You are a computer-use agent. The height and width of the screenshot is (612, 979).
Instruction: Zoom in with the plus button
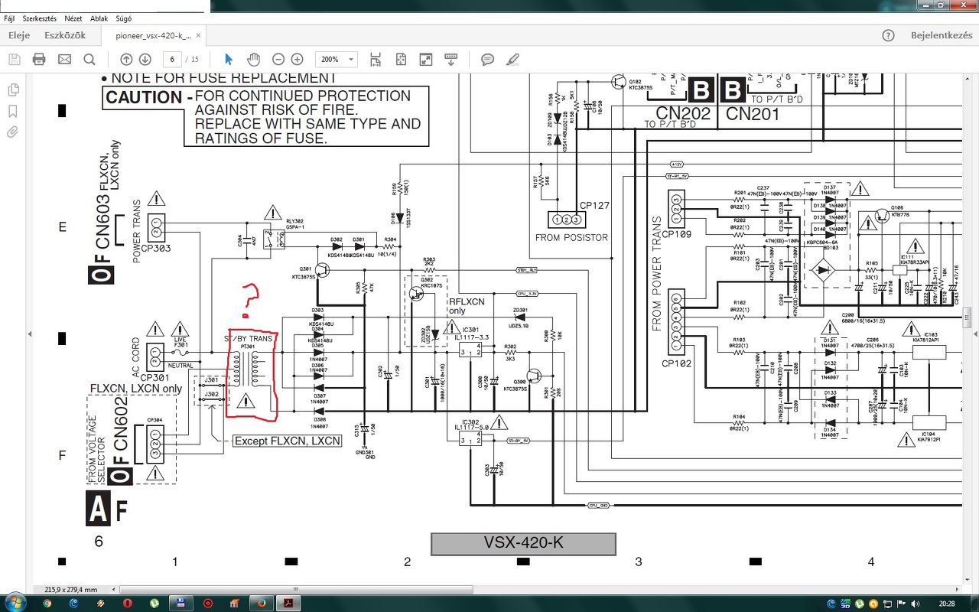click(x=298, y=59)
